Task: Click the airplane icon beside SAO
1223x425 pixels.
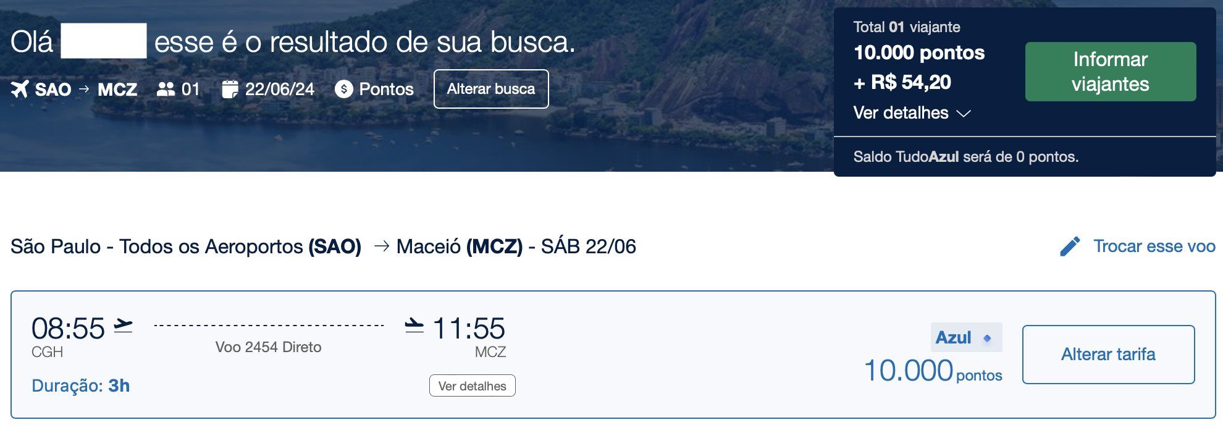Action: pyautogui.click(x=20, y=89)
